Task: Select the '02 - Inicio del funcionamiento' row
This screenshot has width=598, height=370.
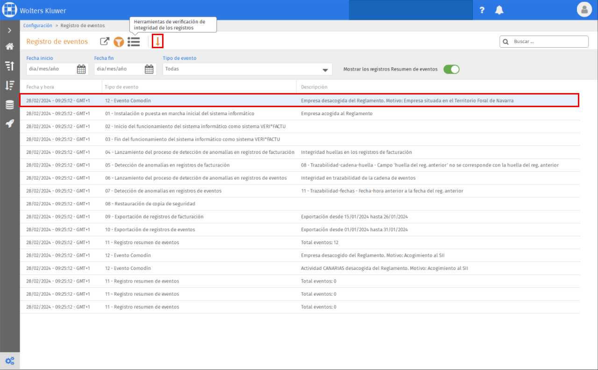Action: 299,126
